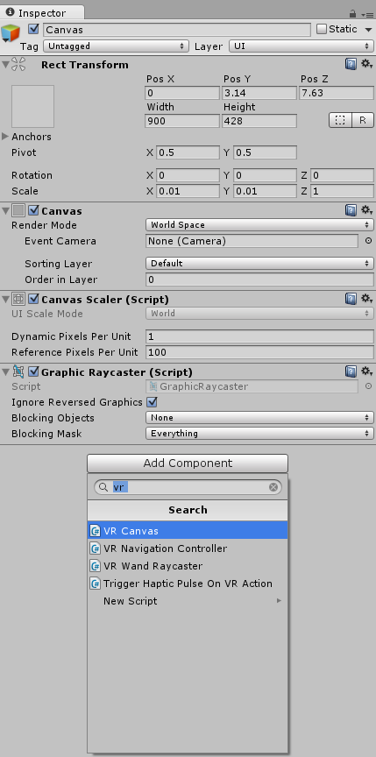Open Canvas Scaler help reference icon
Viewport: 376px width, 757px height.
(351, 299)
